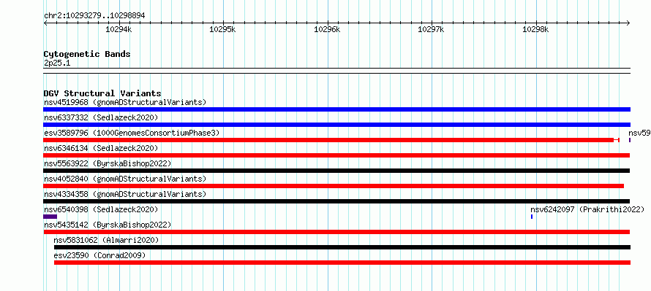This screenshot has width=651, height=291.
Task: Select the blue bar under nsv6337332
Action: (x=336, y=125)
